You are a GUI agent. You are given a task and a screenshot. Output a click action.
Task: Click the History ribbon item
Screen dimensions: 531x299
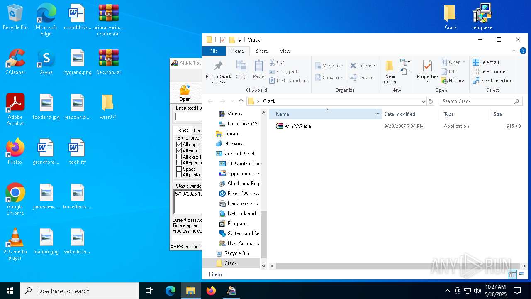(x=453, y=81)
